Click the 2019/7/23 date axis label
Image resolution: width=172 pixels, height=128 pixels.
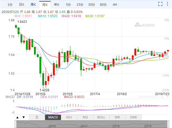pyautogui.click(x=162, y=94)
